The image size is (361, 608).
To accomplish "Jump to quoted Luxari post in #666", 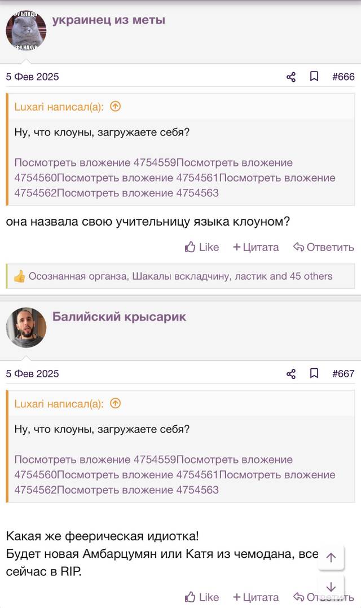I will pyautogui.click(x=116, y=106).
